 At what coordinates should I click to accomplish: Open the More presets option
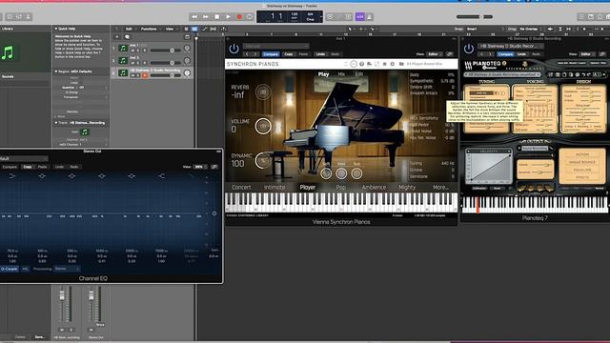click(440, 187)
